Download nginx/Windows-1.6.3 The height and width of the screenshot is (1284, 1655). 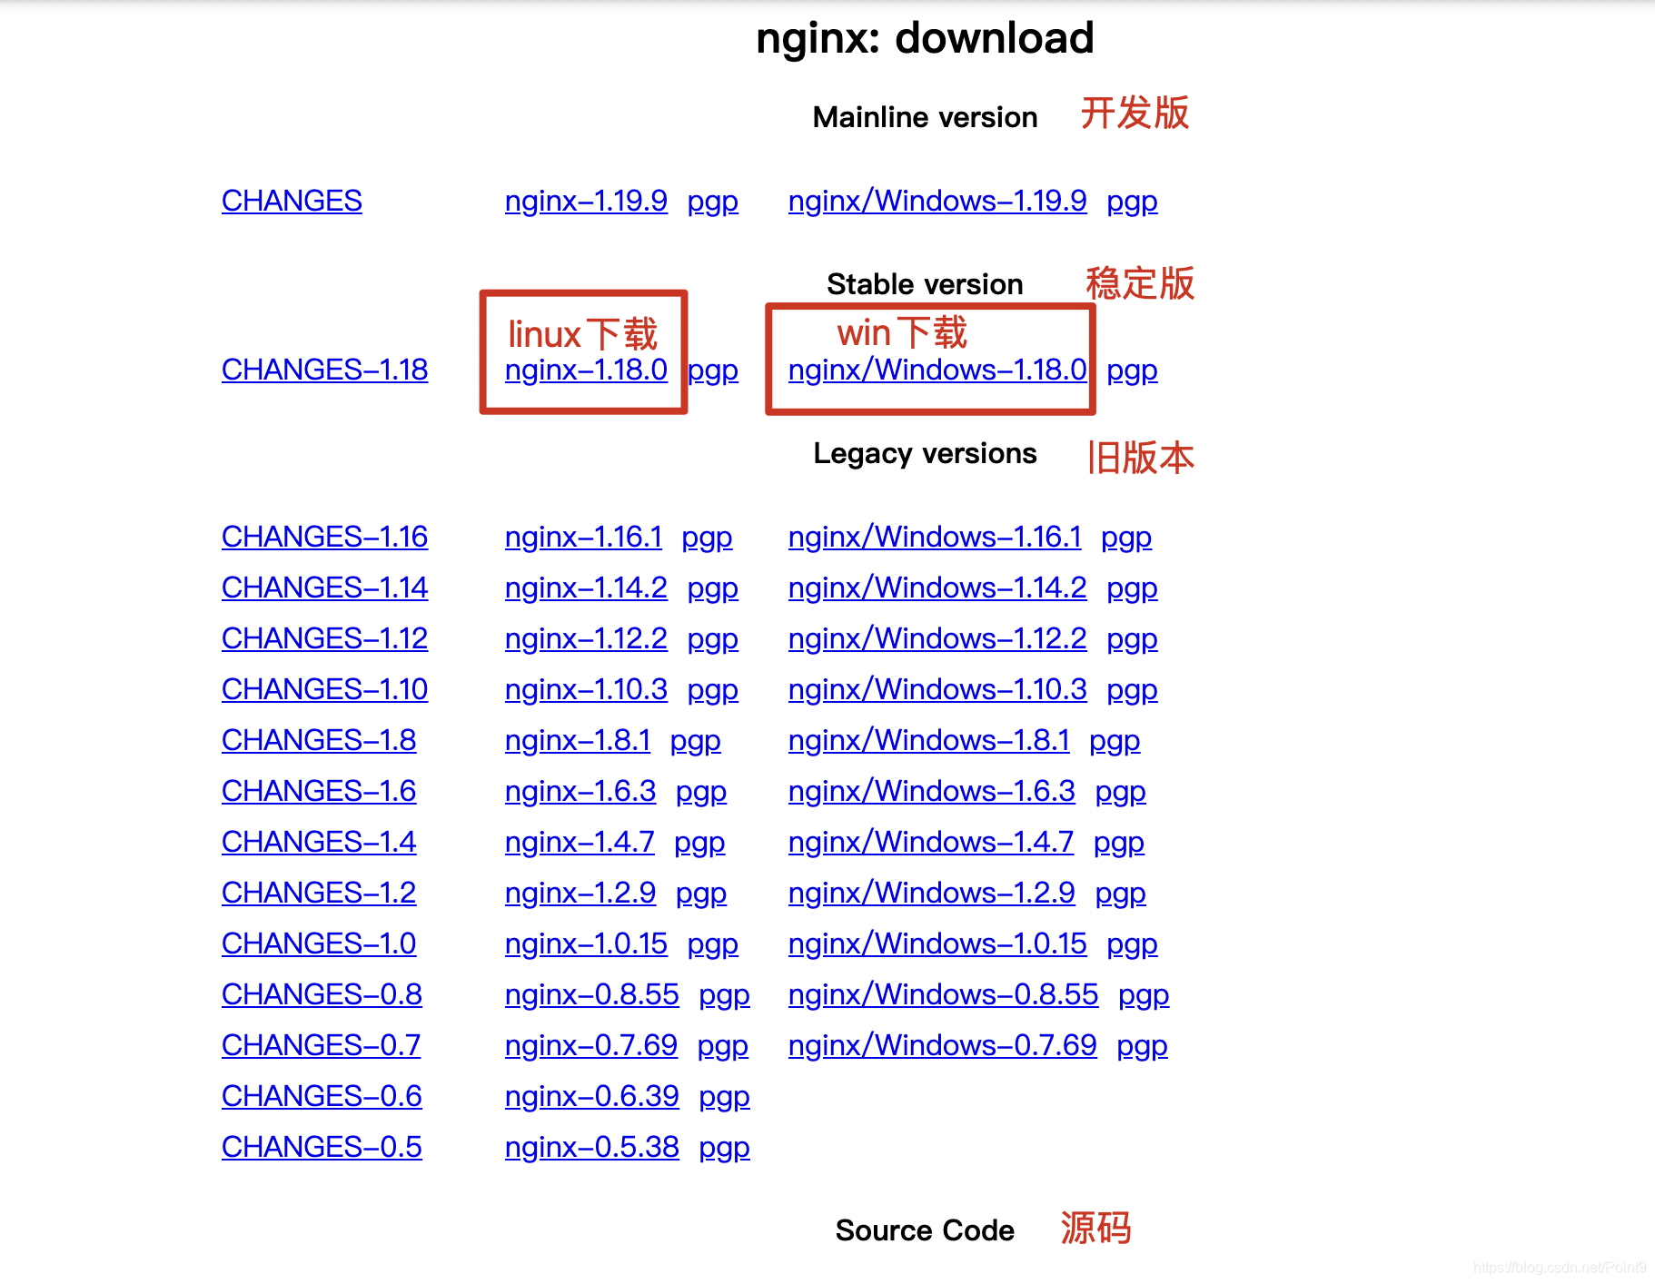pyautogui.click(x=932, y=791)
